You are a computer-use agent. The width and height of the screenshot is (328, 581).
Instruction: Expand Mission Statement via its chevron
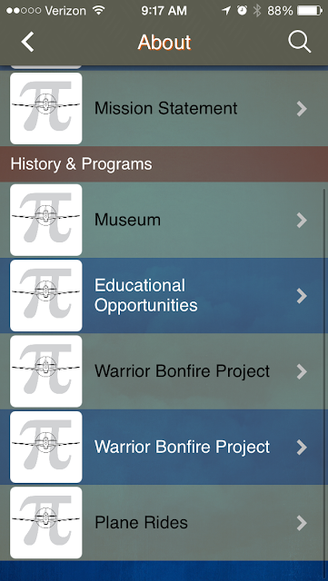point(302,109)
